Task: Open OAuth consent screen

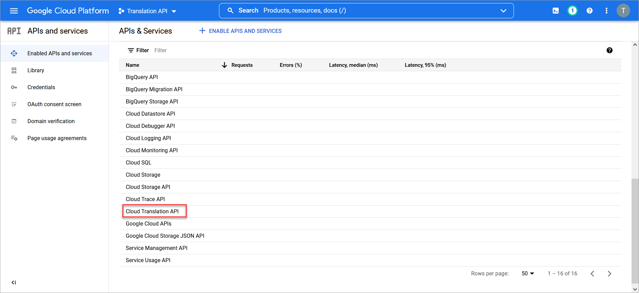Action: [55, 104]
